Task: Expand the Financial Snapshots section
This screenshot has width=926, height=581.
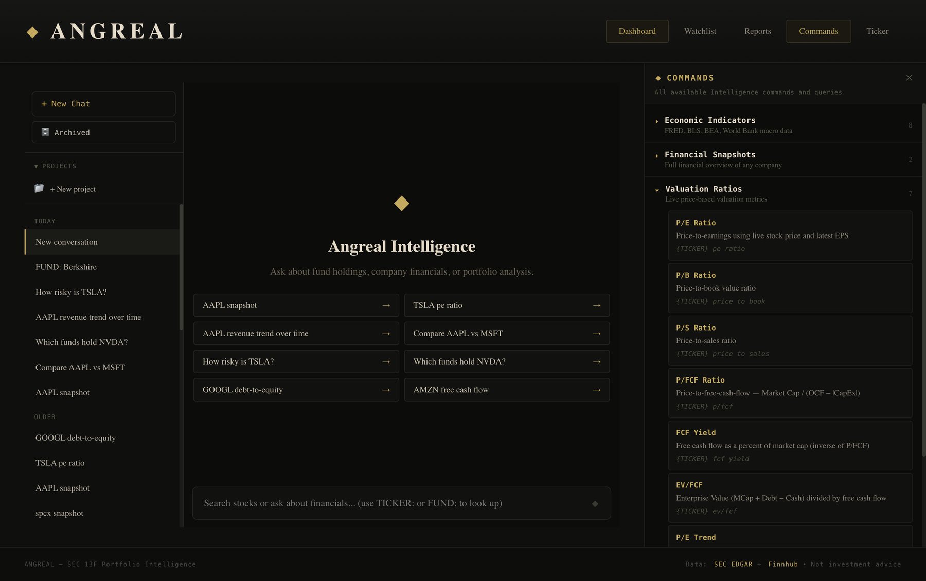Action: coord(783,159)
